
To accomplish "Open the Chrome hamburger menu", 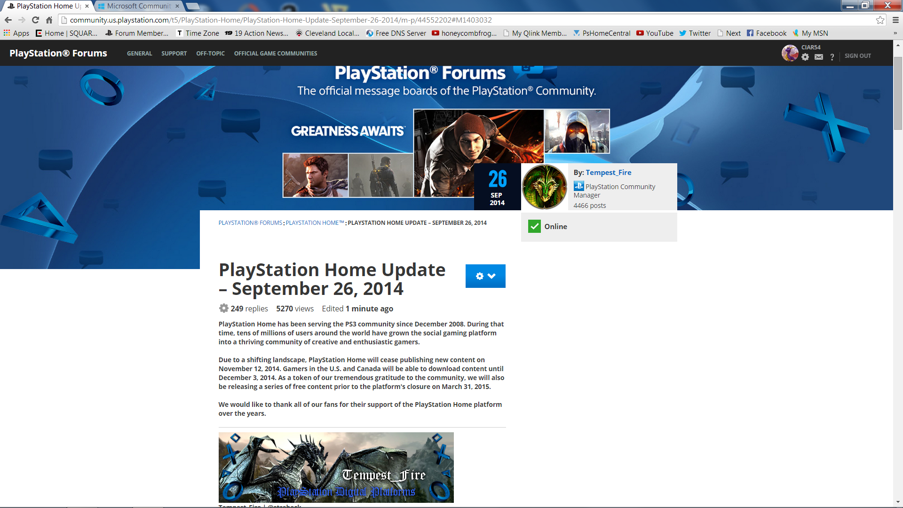I will click(x=895, y=20).
